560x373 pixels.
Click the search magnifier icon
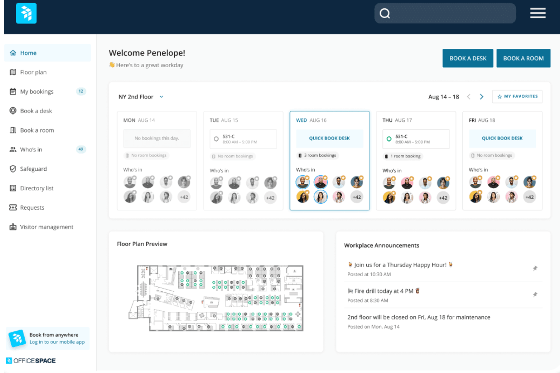[x=385, y=14]
